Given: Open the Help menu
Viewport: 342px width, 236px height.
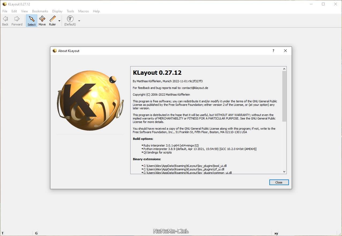Looking at the screenshot, I should click(x=96, y=11).
